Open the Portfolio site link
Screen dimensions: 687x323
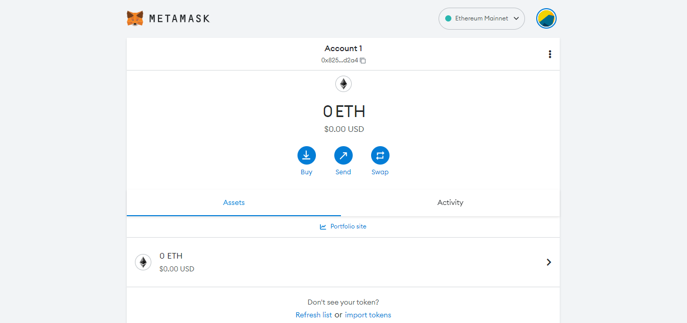343,226
